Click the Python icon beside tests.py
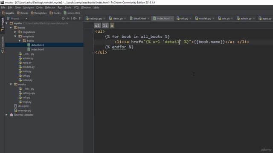The height and width of the screenshot is (153, 273). (x=20, y=71)
